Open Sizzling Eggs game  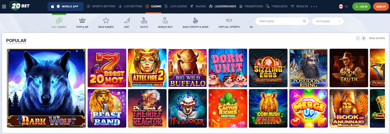[x=268, y=68]
